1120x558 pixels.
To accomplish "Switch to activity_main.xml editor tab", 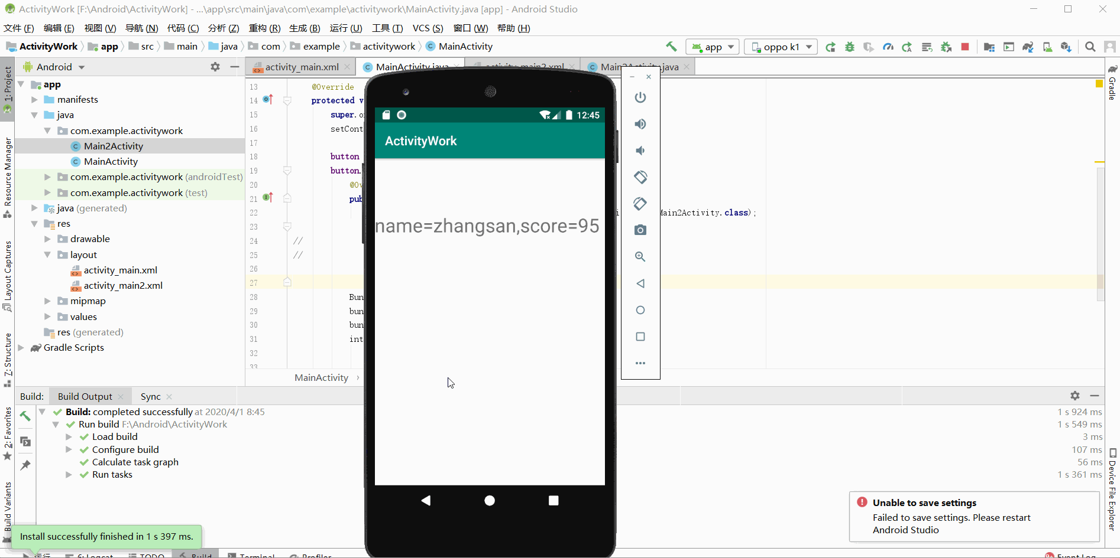I will coord(302,67).
